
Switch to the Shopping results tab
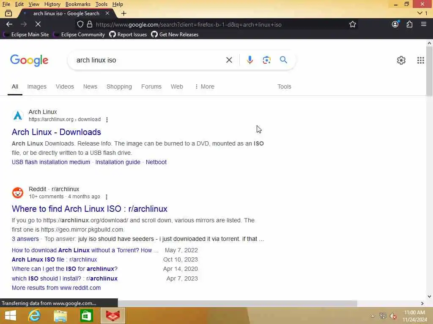pos(119,86)
